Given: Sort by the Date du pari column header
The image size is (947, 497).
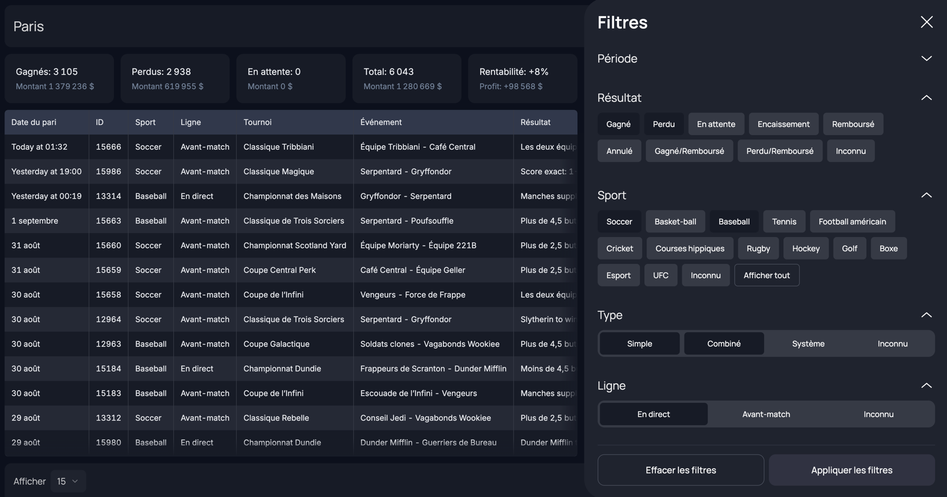Looking at the screenshot, I should [34, 122].
